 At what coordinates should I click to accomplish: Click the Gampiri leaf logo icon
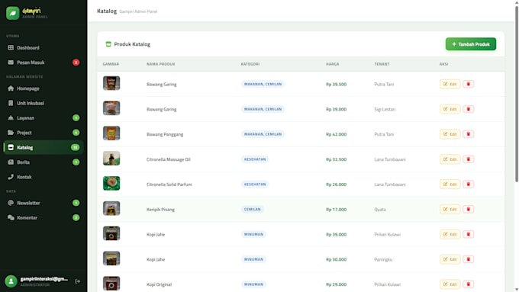coord(12,13)
